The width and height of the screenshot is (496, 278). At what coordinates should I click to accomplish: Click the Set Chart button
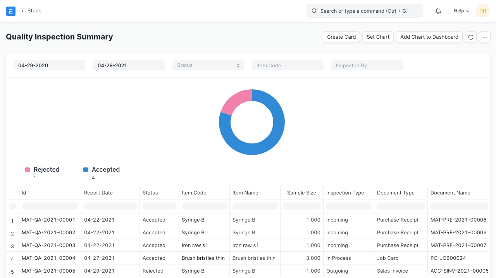(378, 37)
